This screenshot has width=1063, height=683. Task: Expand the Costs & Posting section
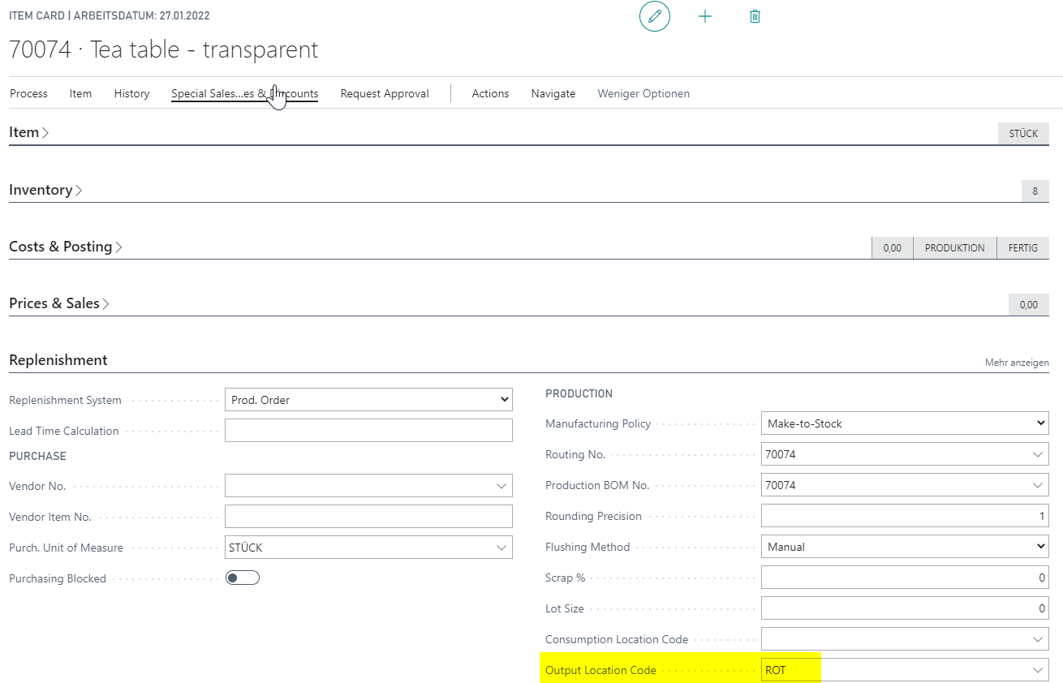(66, 247)
